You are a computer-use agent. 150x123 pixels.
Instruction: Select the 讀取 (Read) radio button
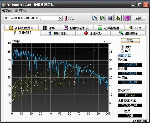tap(122, 47)
